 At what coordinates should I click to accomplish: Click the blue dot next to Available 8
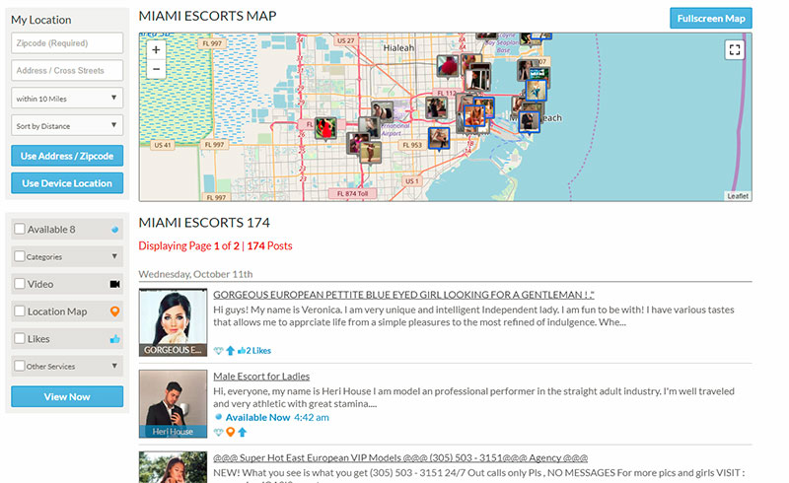click(114, 230)
